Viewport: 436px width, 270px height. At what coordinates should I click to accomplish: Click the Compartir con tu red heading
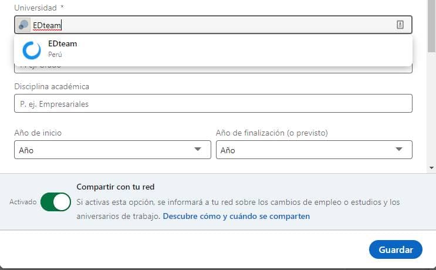(116, 187)
